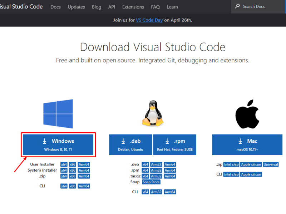Download Linux .deb Arm32 package
Image resolution: width=286 pixels, height=214 pixels.
[x=156, y=164]
